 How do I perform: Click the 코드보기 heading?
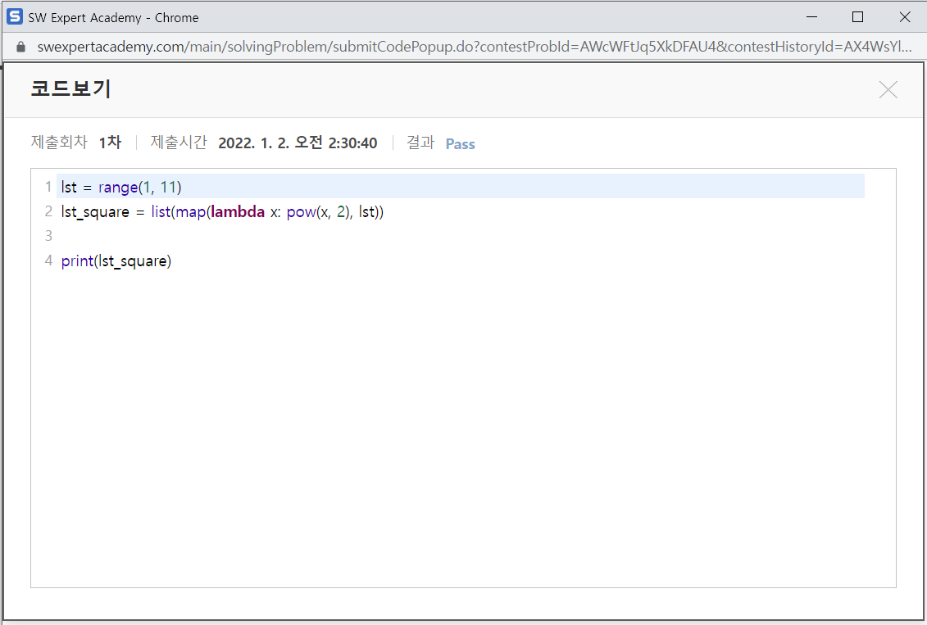click(71, 88)
